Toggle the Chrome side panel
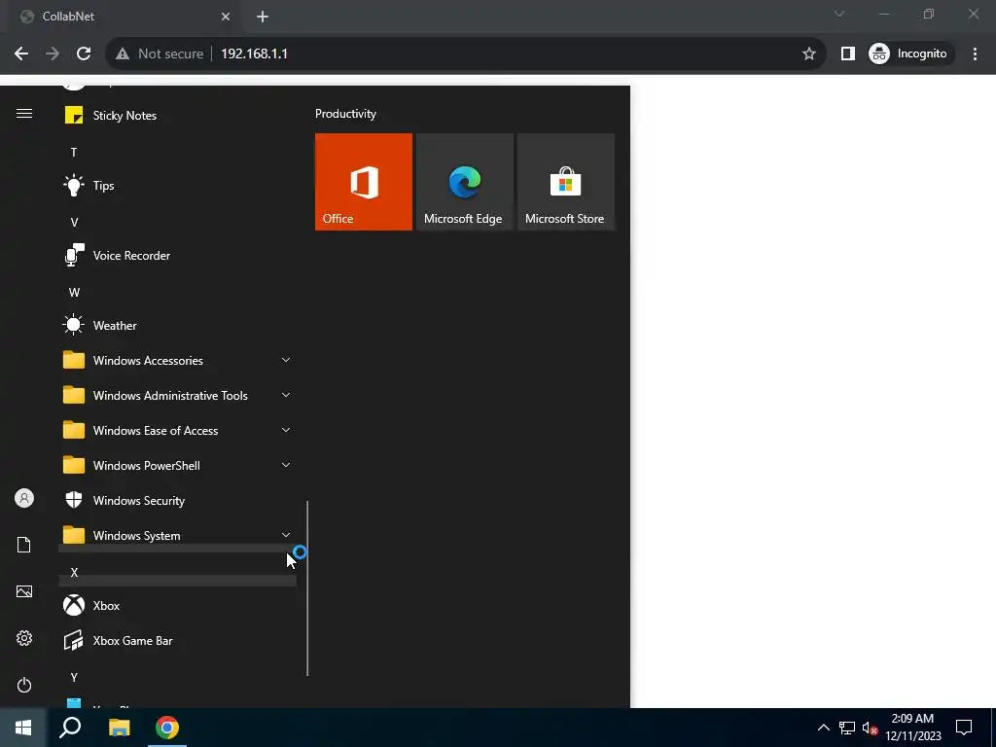Screen dimensions: 996x747 point(847,54)
